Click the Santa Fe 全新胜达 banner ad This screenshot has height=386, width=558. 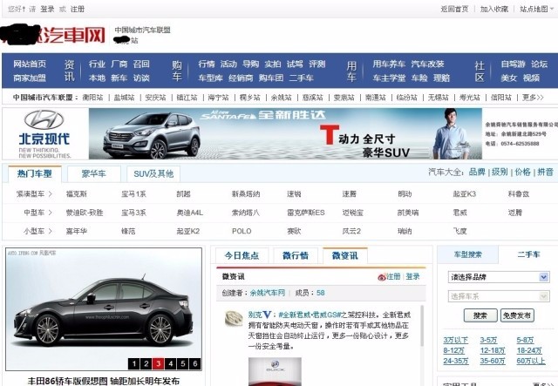(x=285, y=133)
